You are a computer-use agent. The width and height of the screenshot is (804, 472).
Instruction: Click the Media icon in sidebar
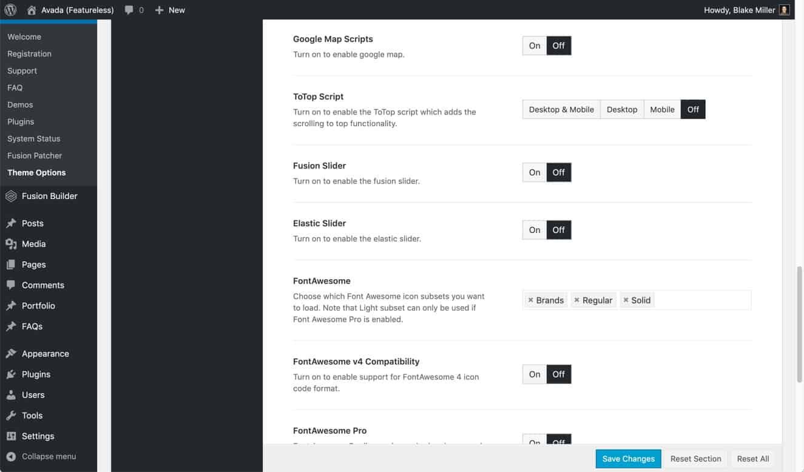[x=11, y=244]
